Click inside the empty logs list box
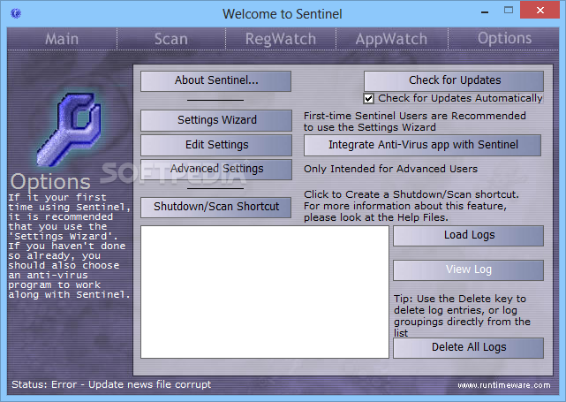Screen dimensions: 566x402 [x=265, y=292]
